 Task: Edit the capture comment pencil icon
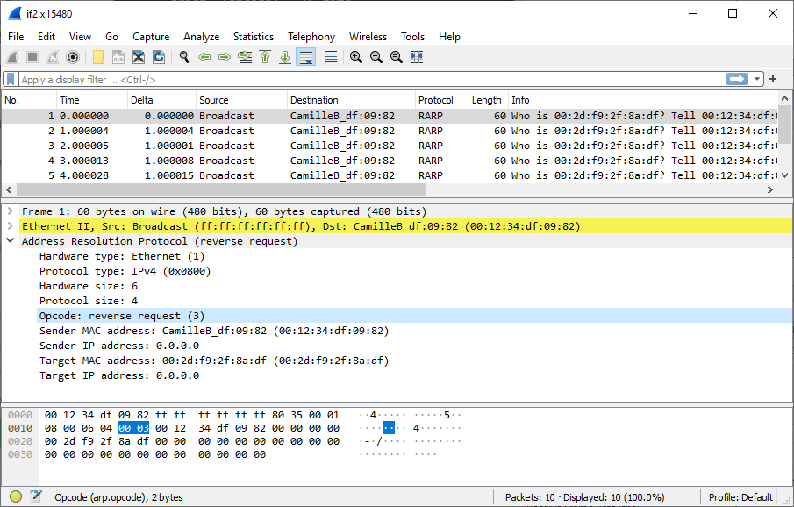tap(35, 496)
